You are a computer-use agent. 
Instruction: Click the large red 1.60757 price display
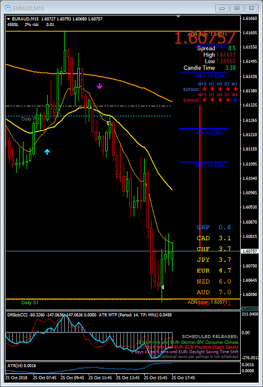click(205, 38)
